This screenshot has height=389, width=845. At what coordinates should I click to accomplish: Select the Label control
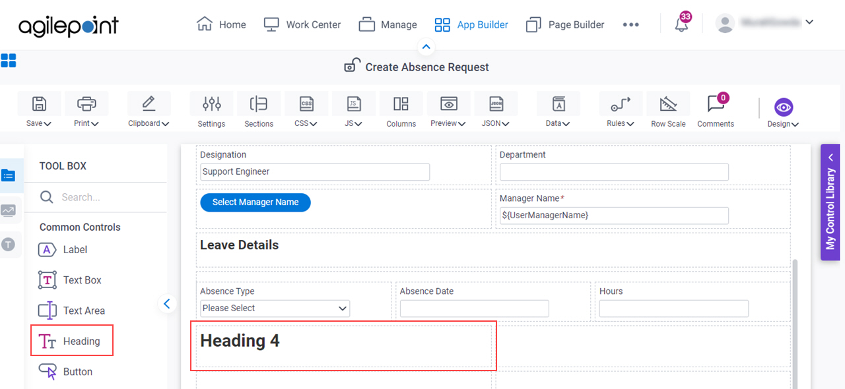(x=62, y=250)
